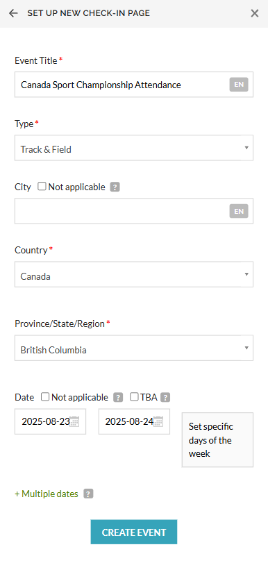Open the Type dropdown showing Track & Field
The height and width of the screenshot is (563, 268).
tap(133, 148)
